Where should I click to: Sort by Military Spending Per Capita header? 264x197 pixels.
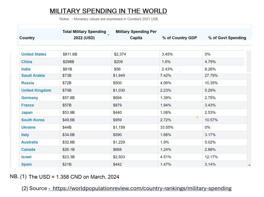136,35
